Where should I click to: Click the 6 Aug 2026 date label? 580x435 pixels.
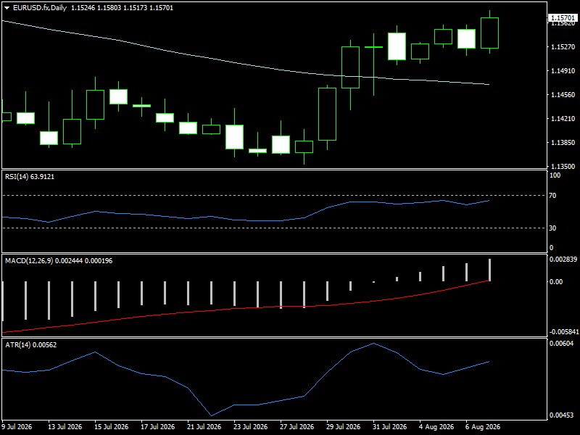click(x=483, y=427)
